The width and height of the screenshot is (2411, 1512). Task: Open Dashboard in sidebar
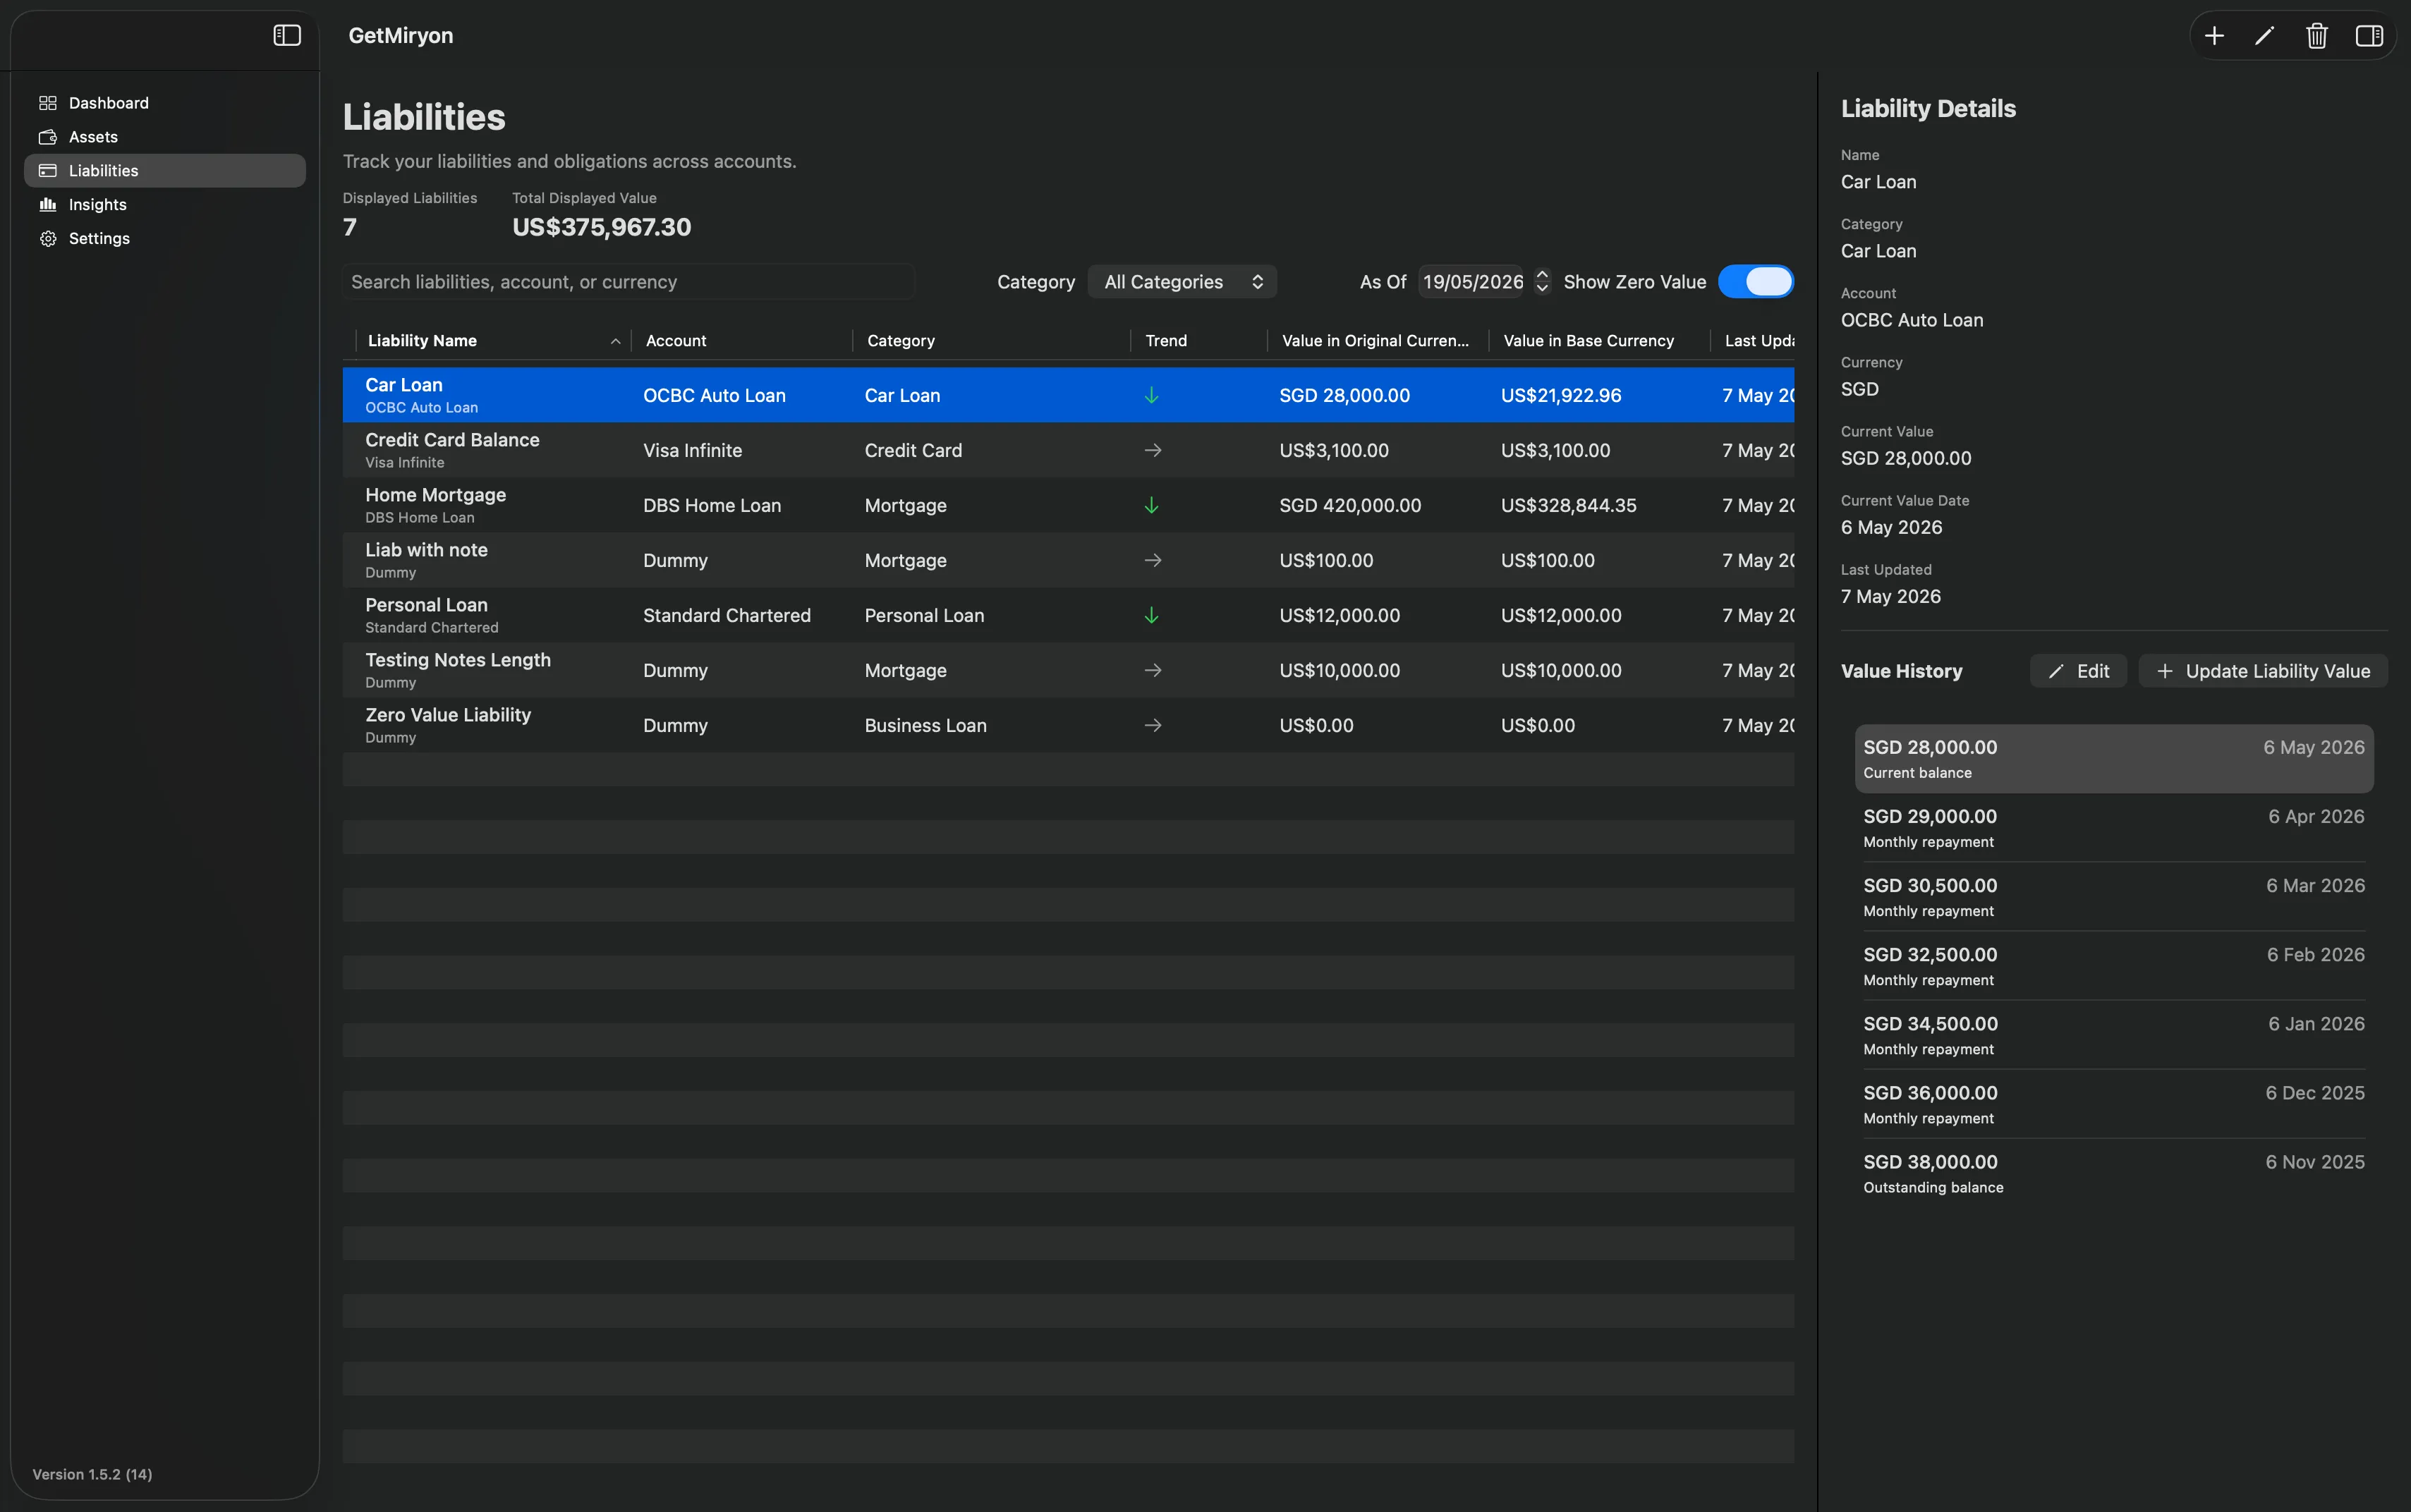(165, 103)
